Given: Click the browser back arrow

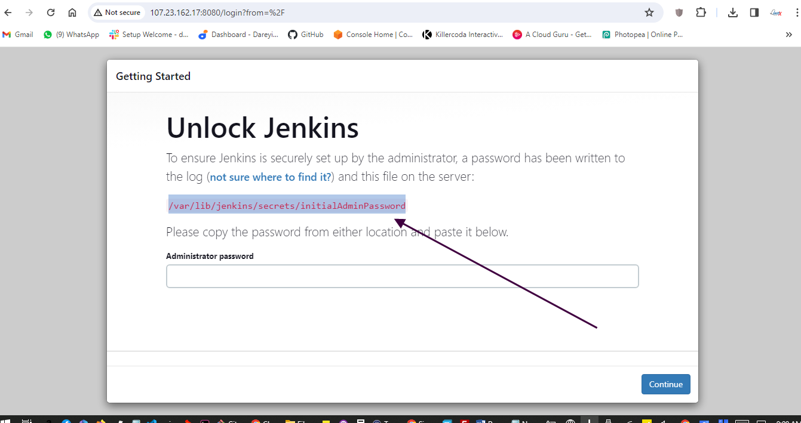Looking at the screenshot, I should click(8, 13).
